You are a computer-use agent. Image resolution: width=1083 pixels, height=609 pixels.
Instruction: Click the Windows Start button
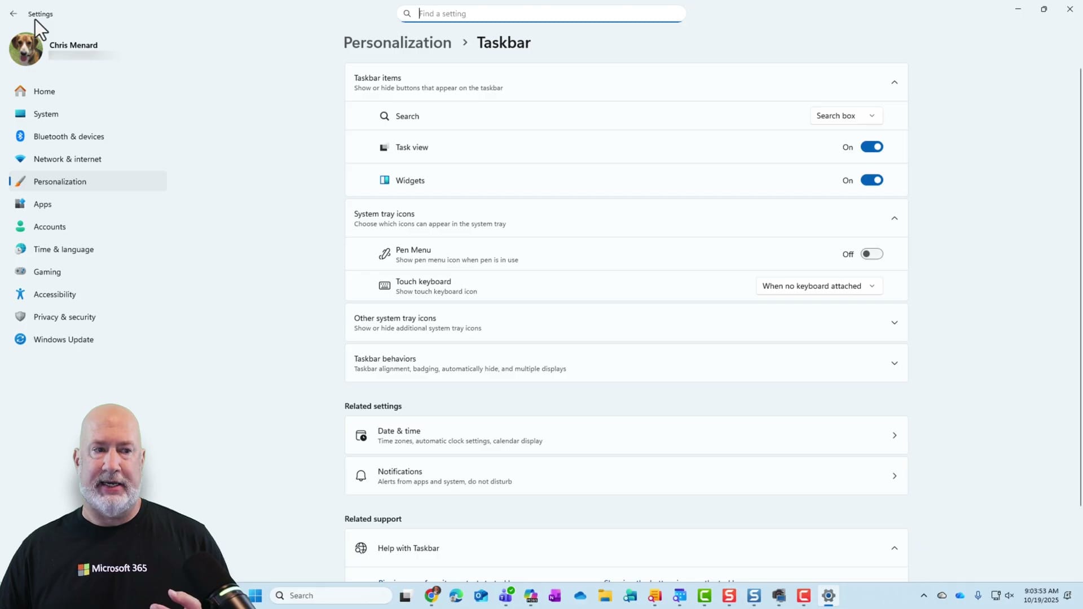(x=256, y=595)
